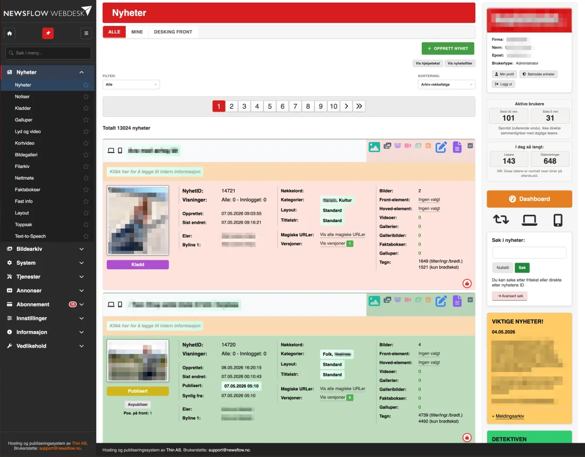Star the Kladder menu entry
Image resolution: width=585 pixels, height=457 pixels.
coord(86,108)
